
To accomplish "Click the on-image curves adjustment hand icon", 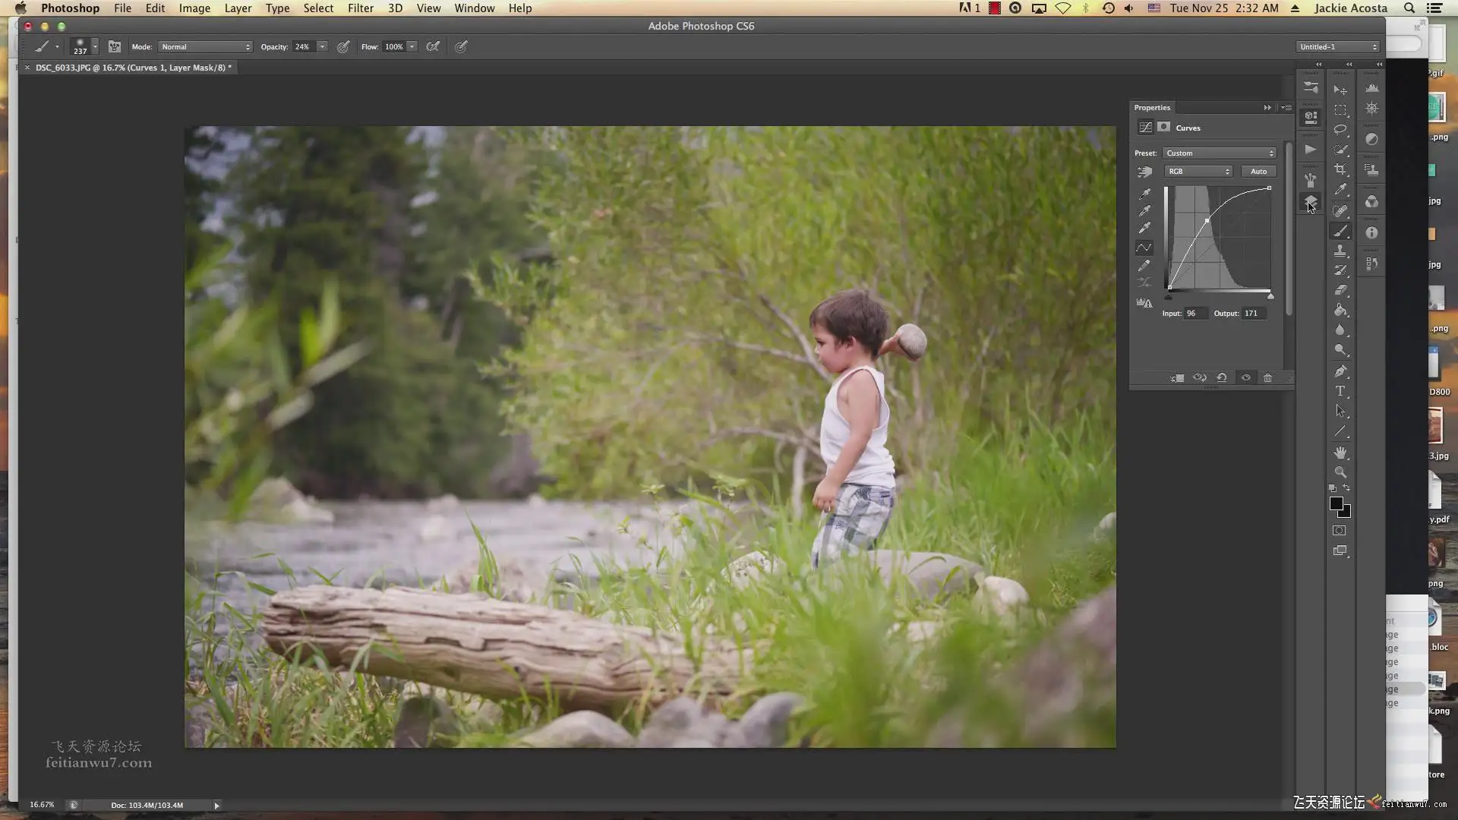I will 1144,172.
